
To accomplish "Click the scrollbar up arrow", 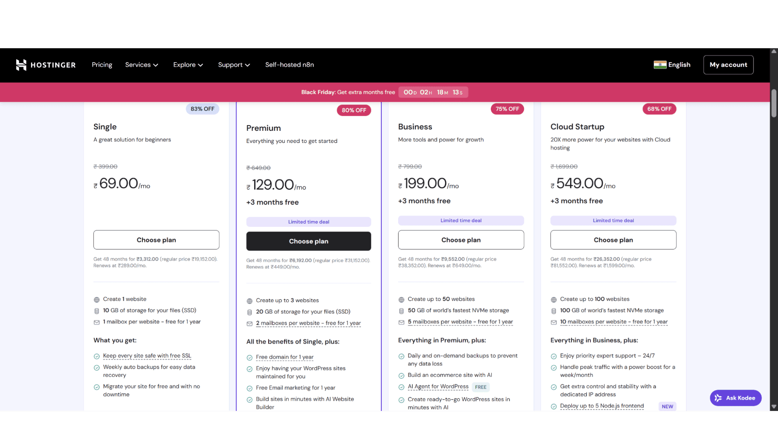I will (774, 51).
